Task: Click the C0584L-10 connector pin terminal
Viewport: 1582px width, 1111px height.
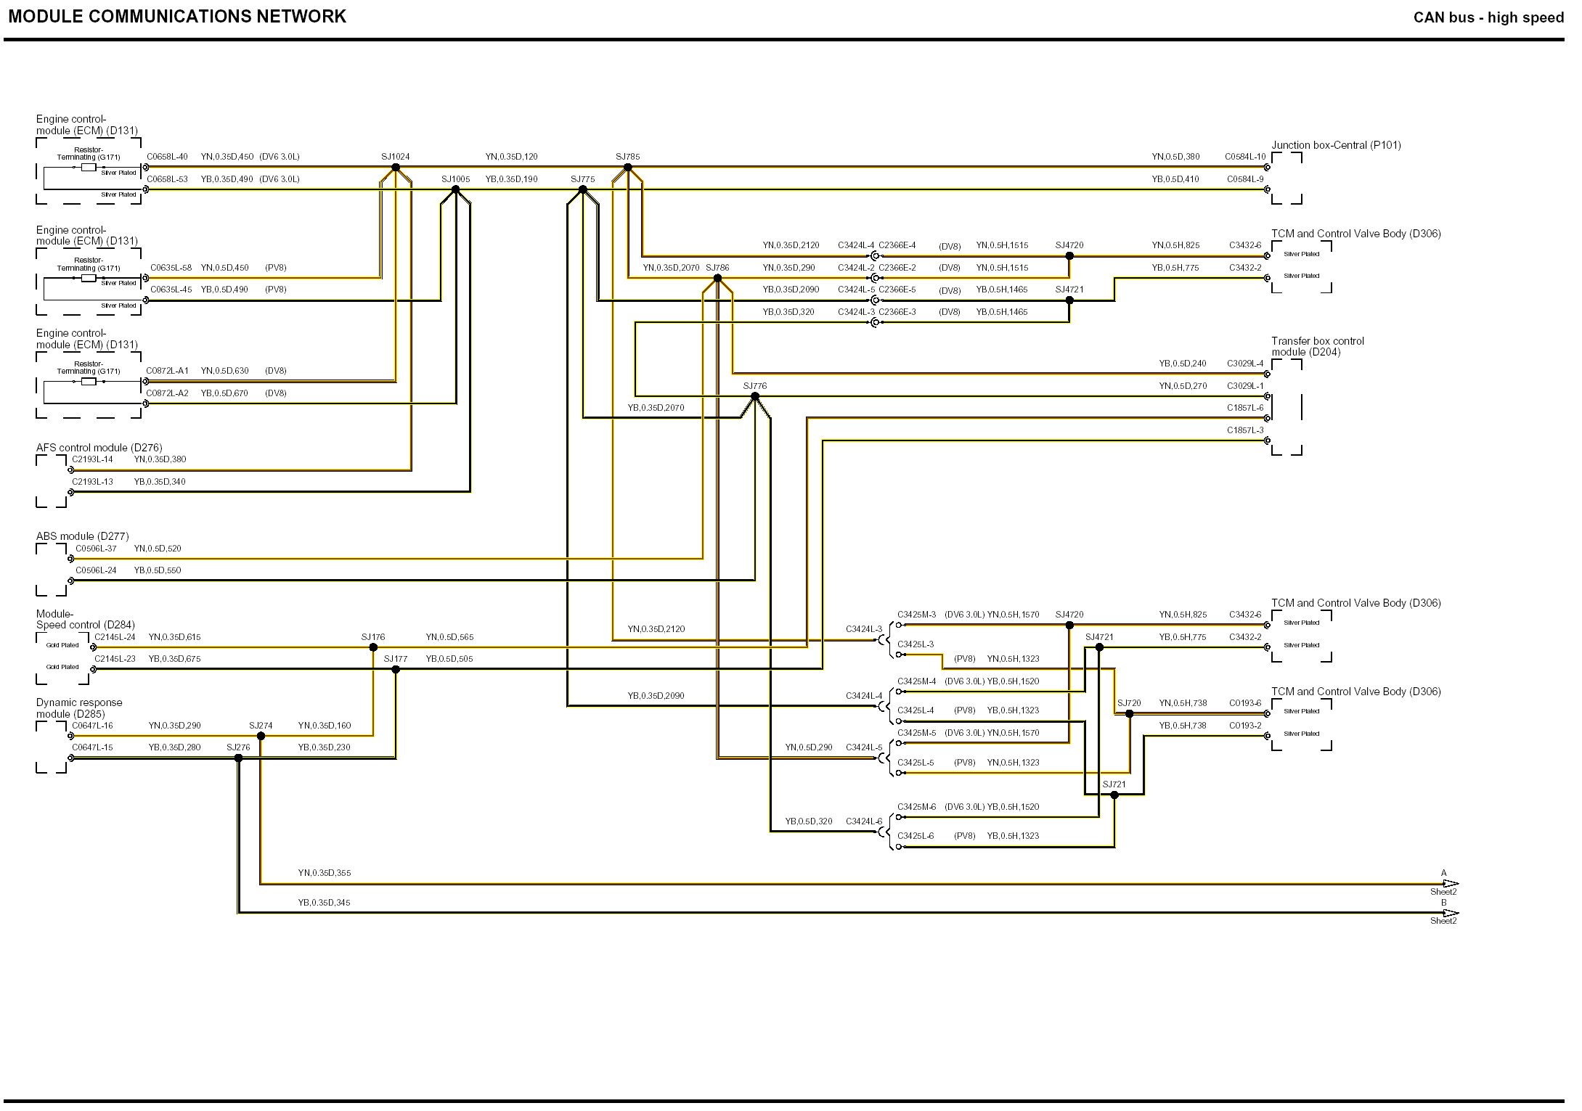Action: click(x=1267, y=168)
